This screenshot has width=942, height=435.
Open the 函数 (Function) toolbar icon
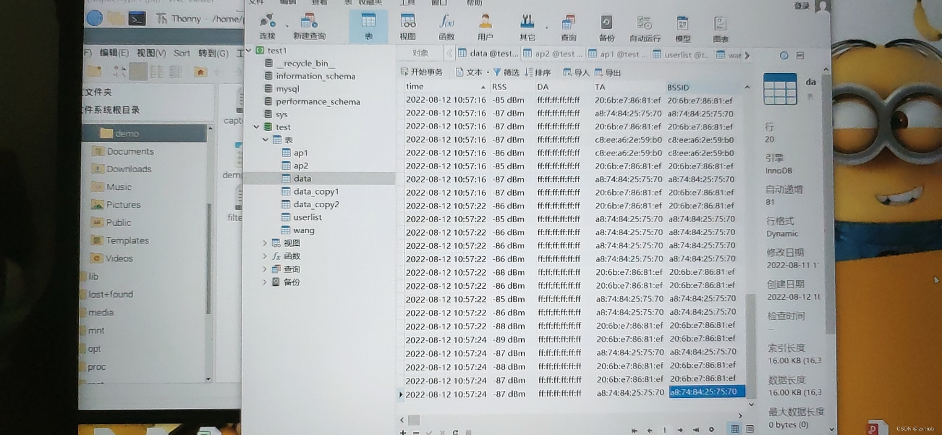pos(446,26)
